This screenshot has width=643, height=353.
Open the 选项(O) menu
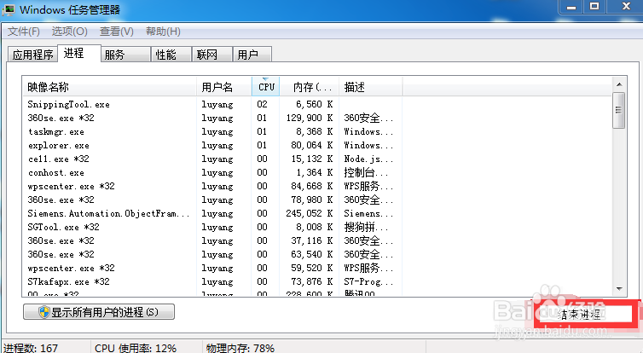point(69,32)
